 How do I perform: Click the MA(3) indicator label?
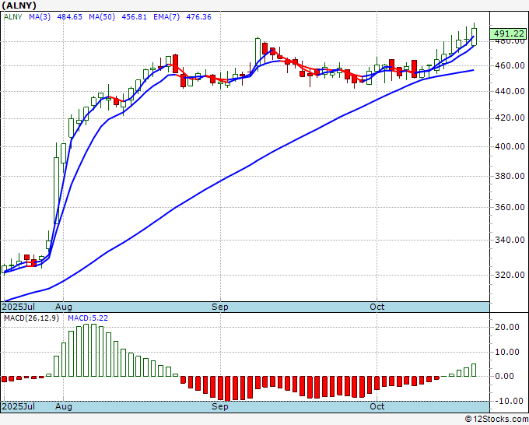click(40, 17)
